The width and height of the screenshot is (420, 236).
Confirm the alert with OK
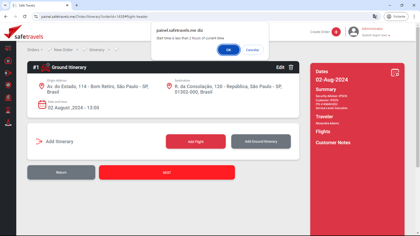click(x=229, y=50)
